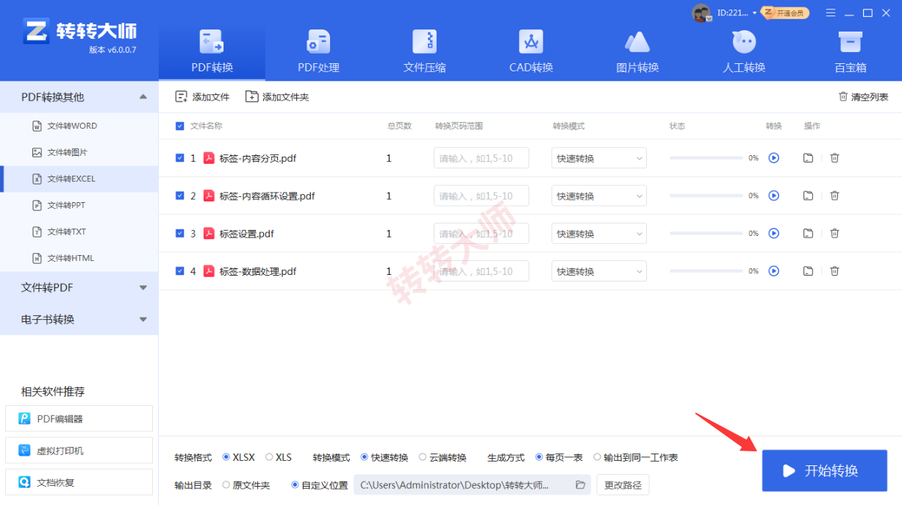Select 文件转图片 in the sidebar
This screenshot has width=902, height=505.
coord(79,152)
